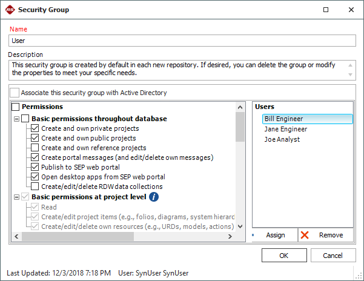
Task: Disable Publish to SEP web portal
Action: coord(35,167)
